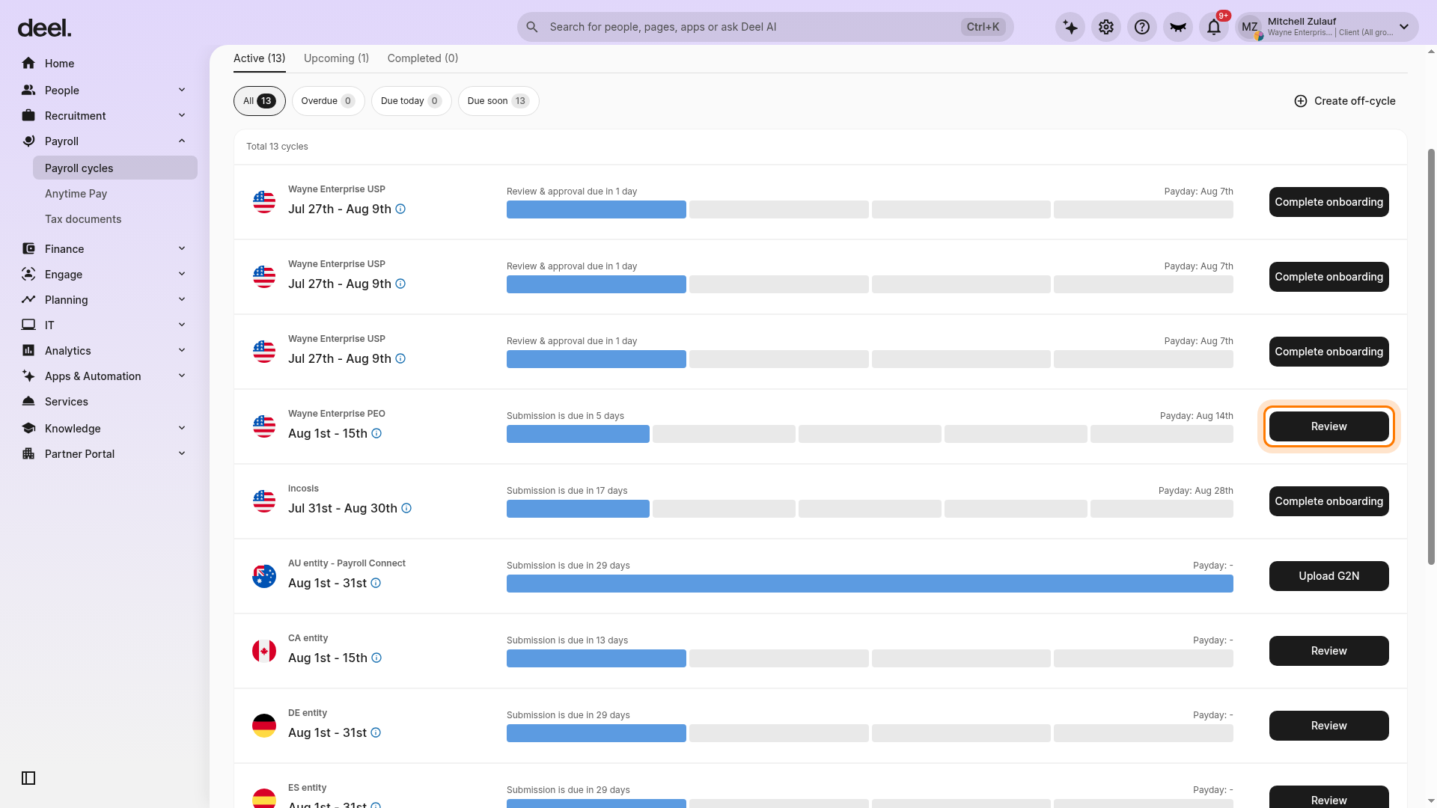
Task: Click the CA entity progress bar
Action: click(x=870, y=658)
